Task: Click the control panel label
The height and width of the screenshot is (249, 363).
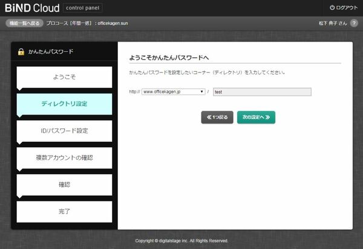Action: pos(83,8)
